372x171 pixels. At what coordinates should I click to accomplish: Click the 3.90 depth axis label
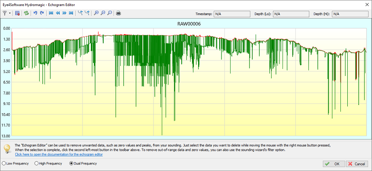6,60
